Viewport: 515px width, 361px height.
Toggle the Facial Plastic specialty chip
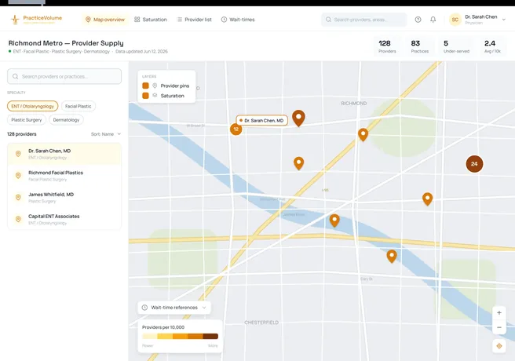click(x=79, y=106)
